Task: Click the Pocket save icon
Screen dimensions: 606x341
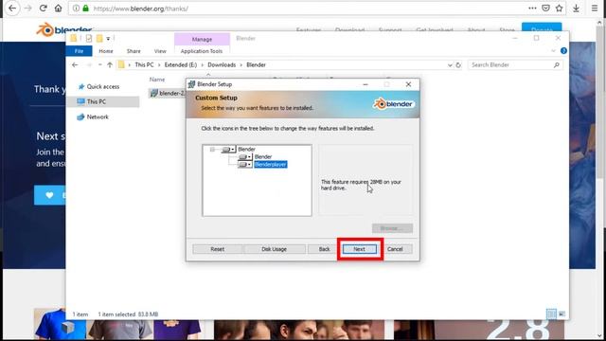Action: [545, 9]
